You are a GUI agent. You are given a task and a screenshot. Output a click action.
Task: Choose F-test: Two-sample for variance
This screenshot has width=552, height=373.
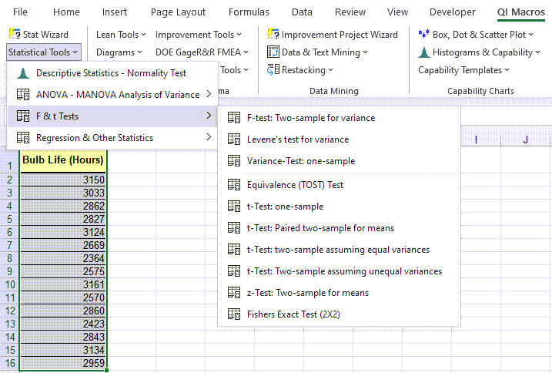[339, 118]
